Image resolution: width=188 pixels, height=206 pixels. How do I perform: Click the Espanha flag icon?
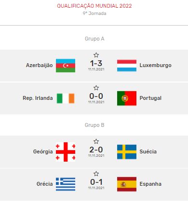pos(127,184)
